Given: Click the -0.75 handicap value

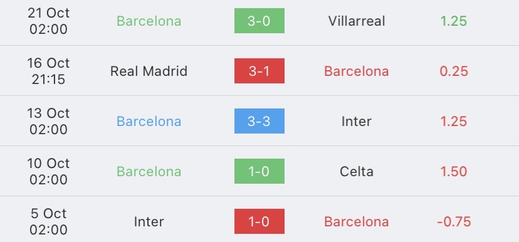Looking at the screenshot, I should 453,222.
